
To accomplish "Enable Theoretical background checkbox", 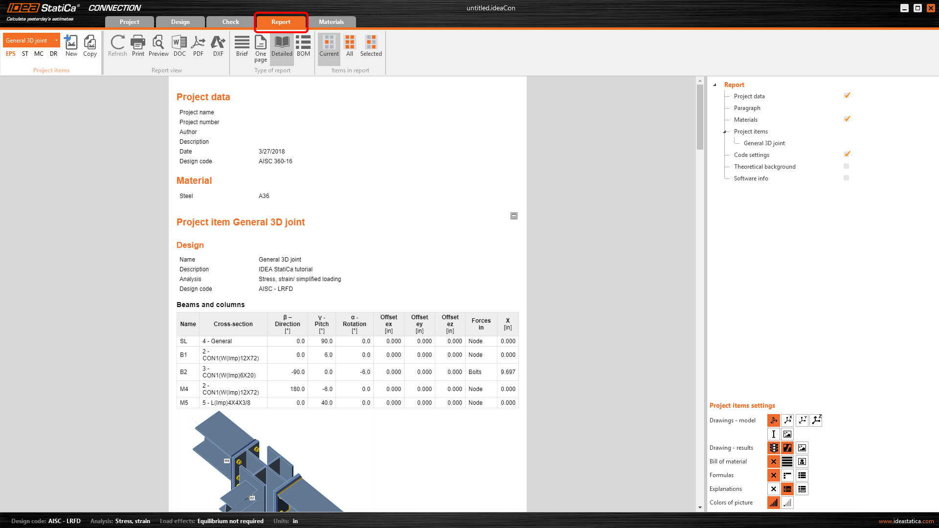I will [846, 166].
